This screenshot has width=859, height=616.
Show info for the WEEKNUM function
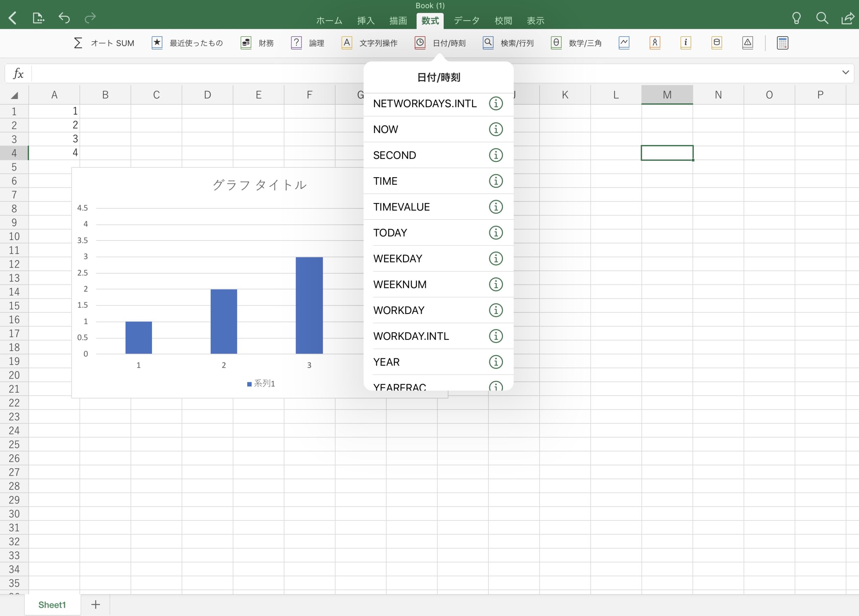pos(496,284)
